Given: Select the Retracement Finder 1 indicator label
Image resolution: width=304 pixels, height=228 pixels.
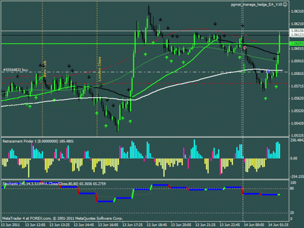Looking at the screenshot, I should click(x=38, y=141).
